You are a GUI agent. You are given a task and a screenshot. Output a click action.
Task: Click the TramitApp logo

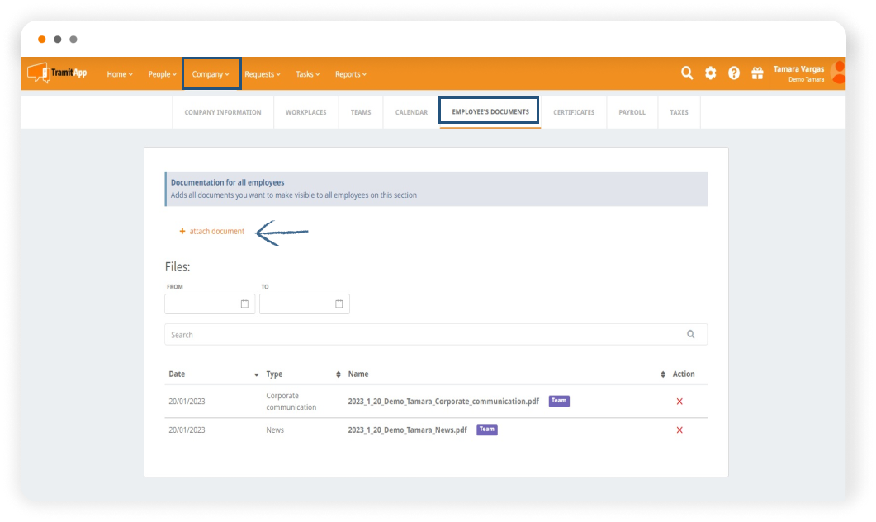coord(57,73)
